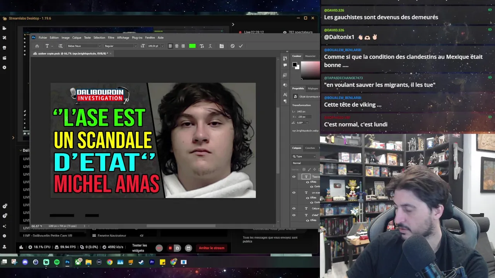This screenshot has height=278, width=495.
Task: Click the green text color swatch
Action: [x=192, y=46]
